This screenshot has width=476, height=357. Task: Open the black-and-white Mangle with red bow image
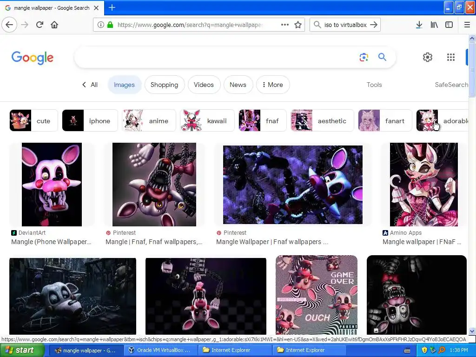pyautogui.click(x=416, y=295)
